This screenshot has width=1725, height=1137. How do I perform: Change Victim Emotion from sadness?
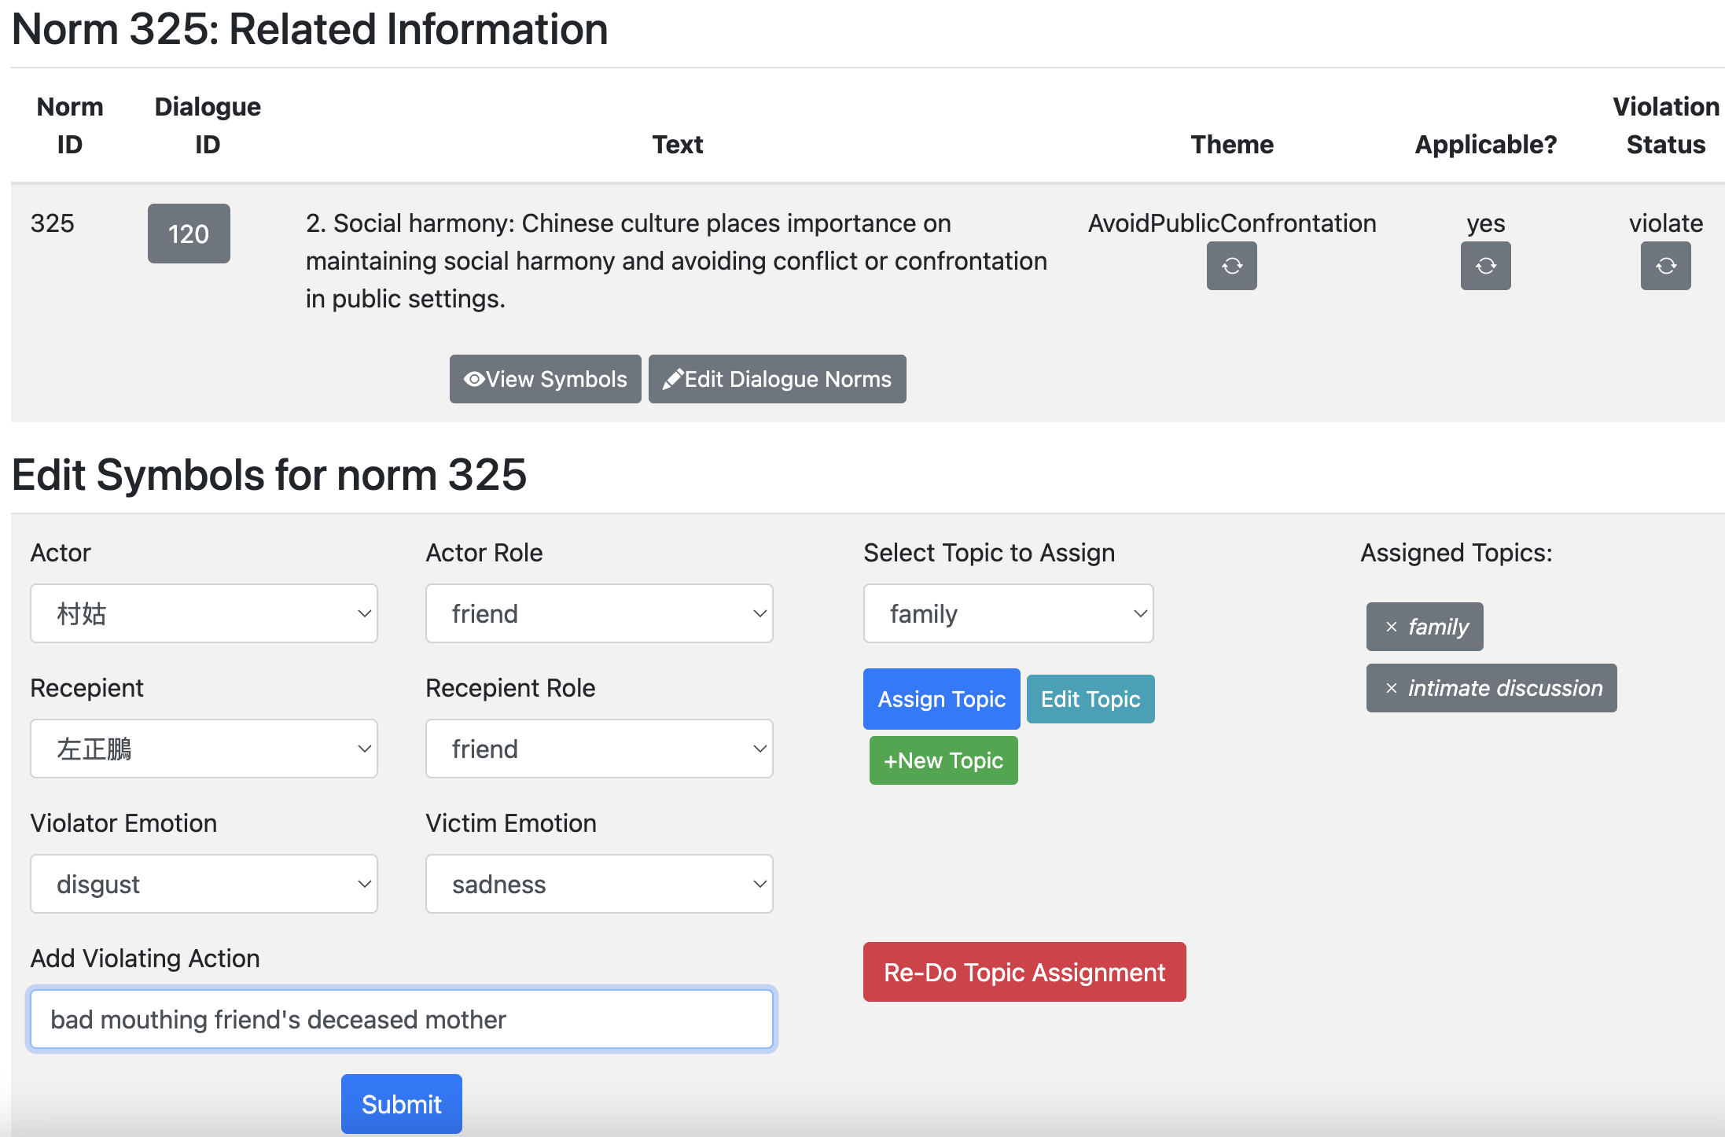(599, 884)
